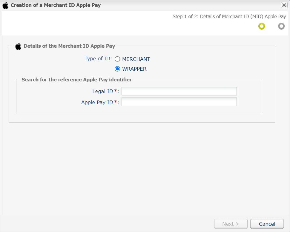Click the Apple logo in title bar
290x232 pixels.
(5, 5)
